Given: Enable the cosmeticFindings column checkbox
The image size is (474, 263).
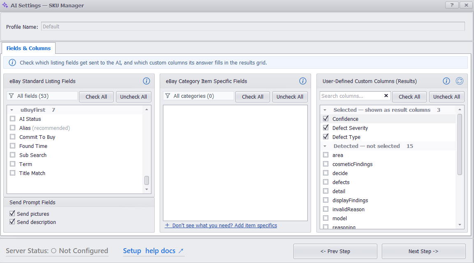Looking at the screenshot, I should pyautogui.click(x=326, y=164).
